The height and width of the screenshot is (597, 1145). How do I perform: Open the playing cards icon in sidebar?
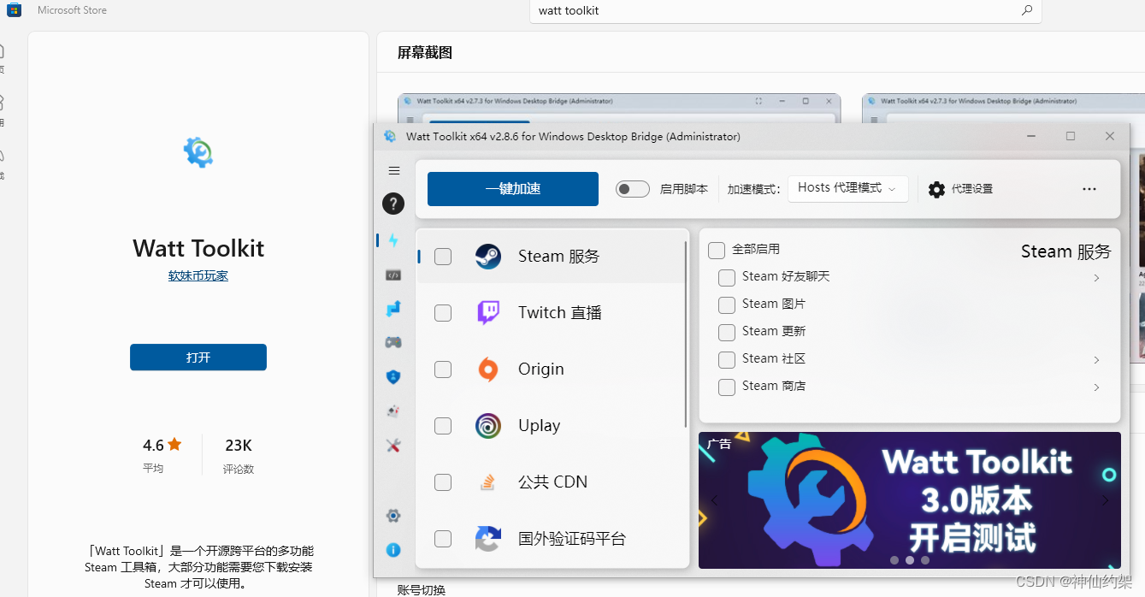click(393, 411)
